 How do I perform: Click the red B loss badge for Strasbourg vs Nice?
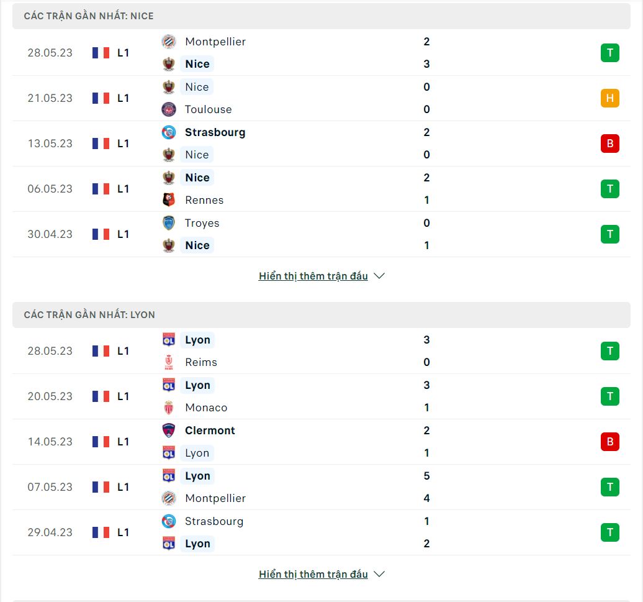(x=609, y=144)
